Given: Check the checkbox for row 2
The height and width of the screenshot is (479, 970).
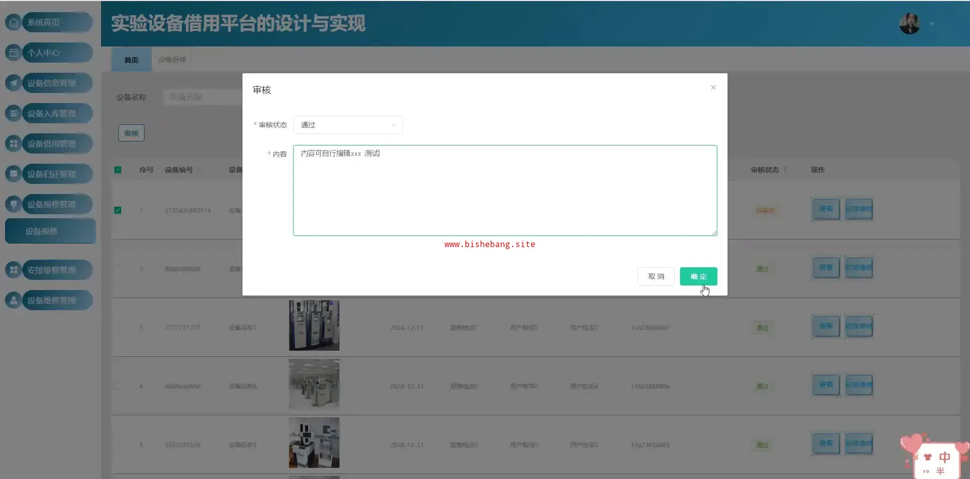Looking at the screenshot, I should click(x=118, y=269).
